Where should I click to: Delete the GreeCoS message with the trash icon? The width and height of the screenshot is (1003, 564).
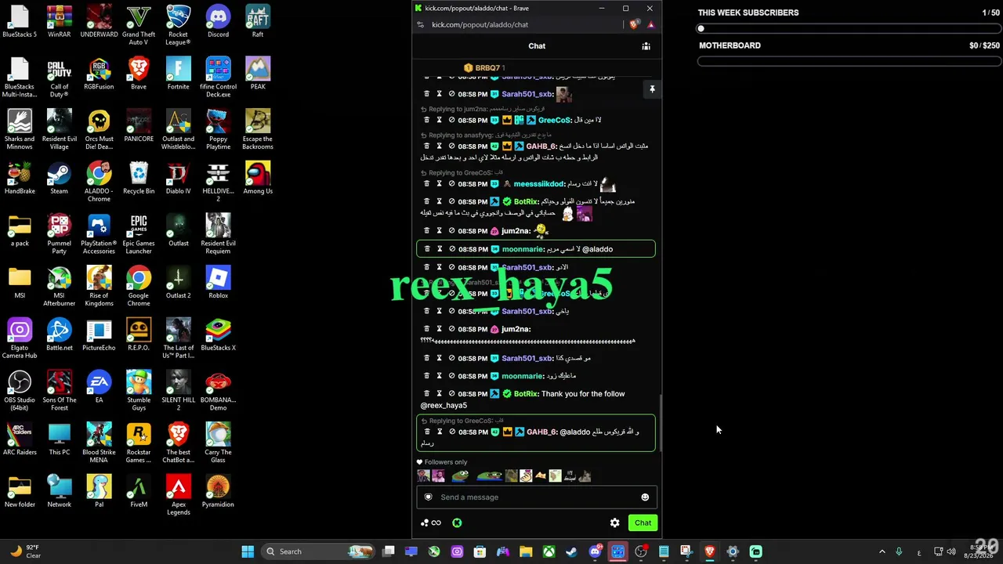[x=427, y=120]
